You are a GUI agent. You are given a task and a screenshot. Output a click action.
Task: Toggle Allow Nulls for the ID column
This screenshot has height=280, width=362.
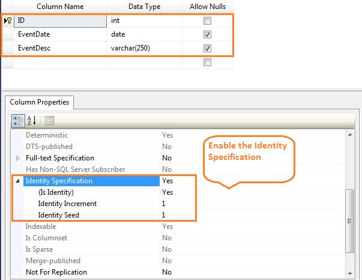207,20
